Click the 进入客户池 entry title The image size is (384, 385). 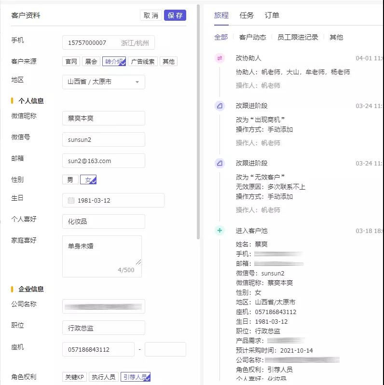(251, 231)
